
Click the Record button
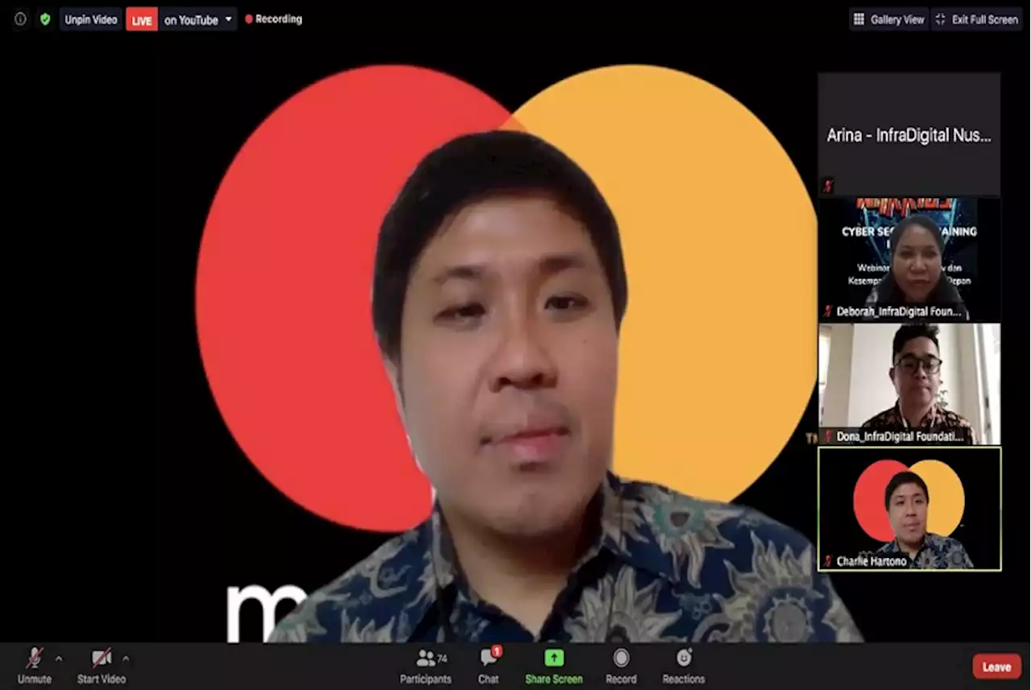[621, 666]
